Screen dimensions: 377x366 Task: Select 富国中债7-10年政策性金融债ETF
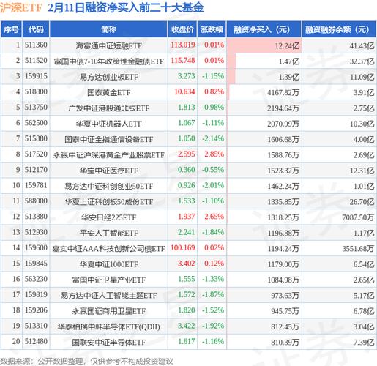108,61
